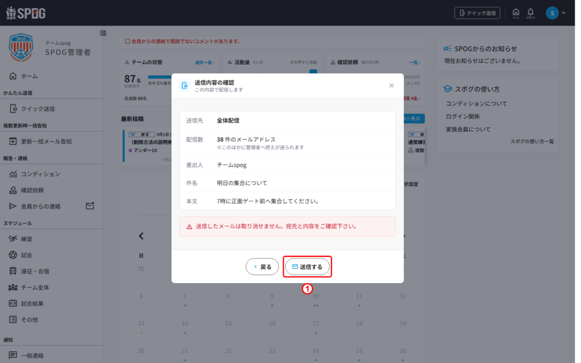Click the team shield emblem
The image size is (581, 363).
21,48
